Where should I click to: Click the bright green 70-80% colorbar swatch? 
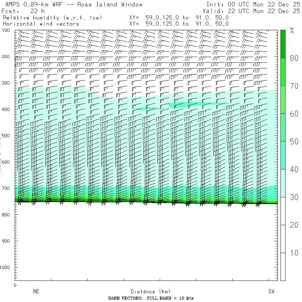tap(283, 72)
